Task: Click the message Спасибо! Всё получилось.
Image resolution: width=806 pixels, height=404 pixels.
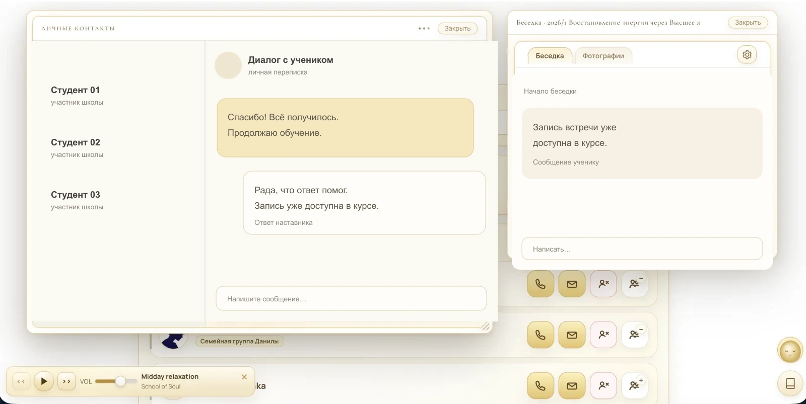Action: 345,128
